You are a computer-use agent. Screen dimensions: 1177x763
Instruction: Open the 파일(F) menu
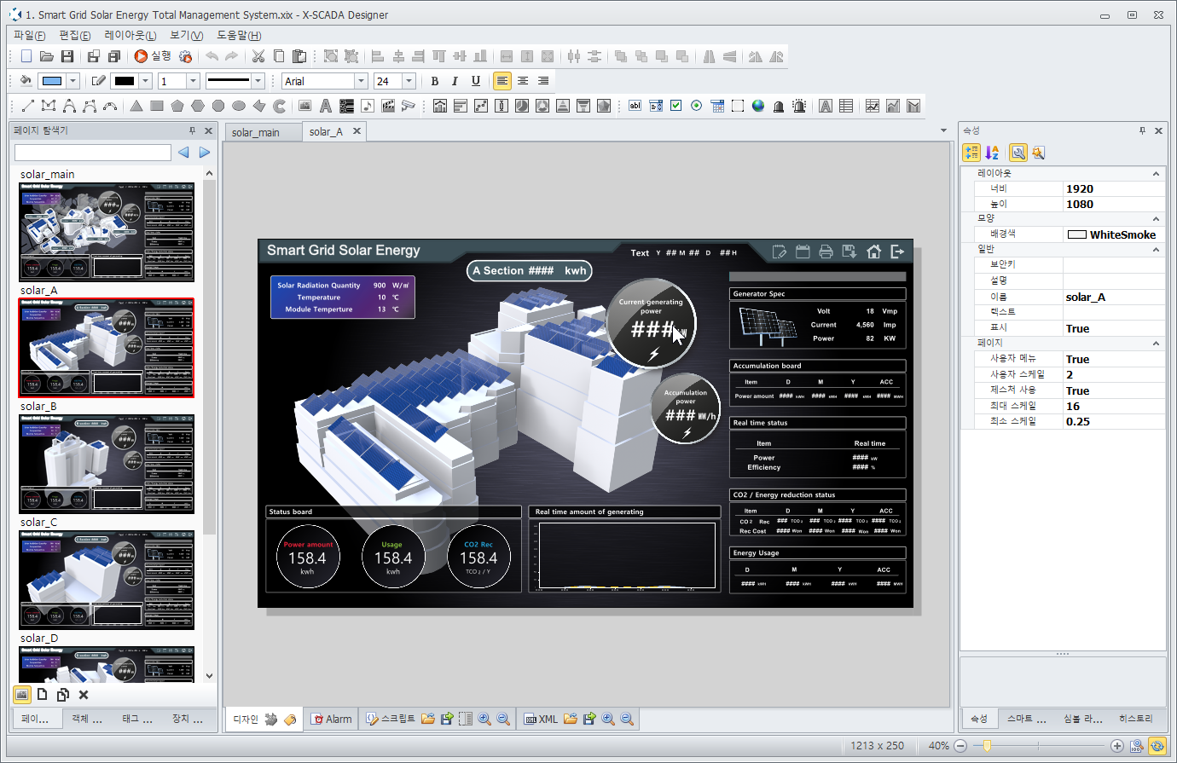[30, 35]
